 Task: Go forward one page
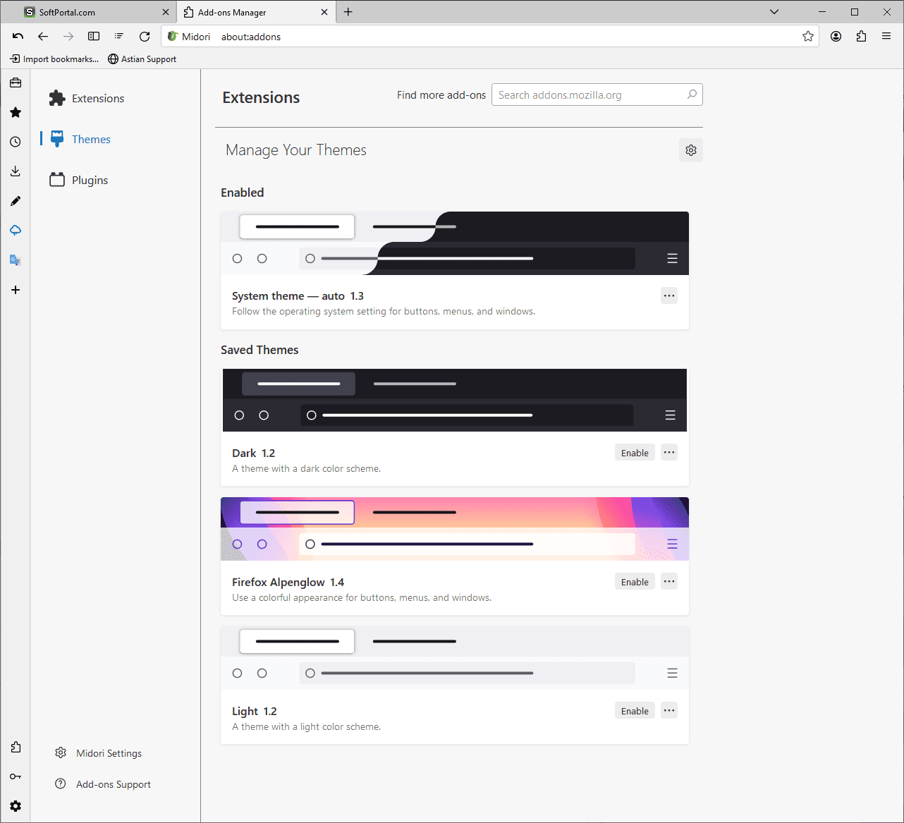tap(68, 37)
